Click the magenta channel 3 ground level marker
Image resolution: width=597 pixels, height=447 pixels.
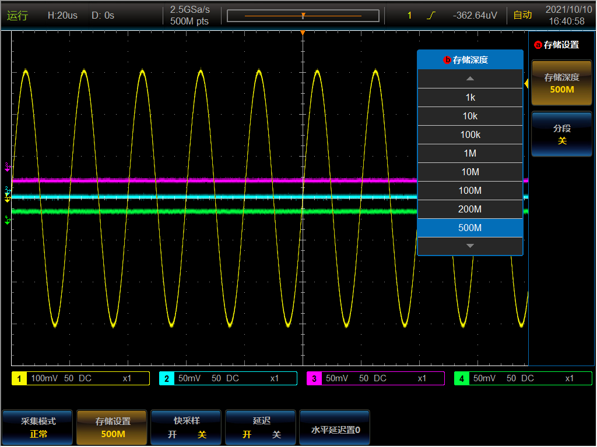pyautogui.click(x=8, y=167)
